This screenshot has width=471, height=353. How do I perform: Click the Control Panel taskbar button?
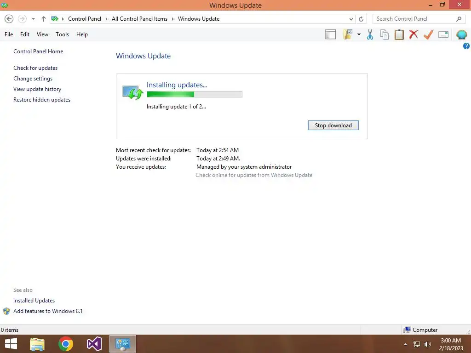pos(122,344)
